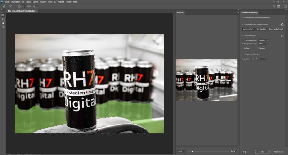288x155 pixels.
Task: Open the Fenster menu
Action: (x=68, y=2)
